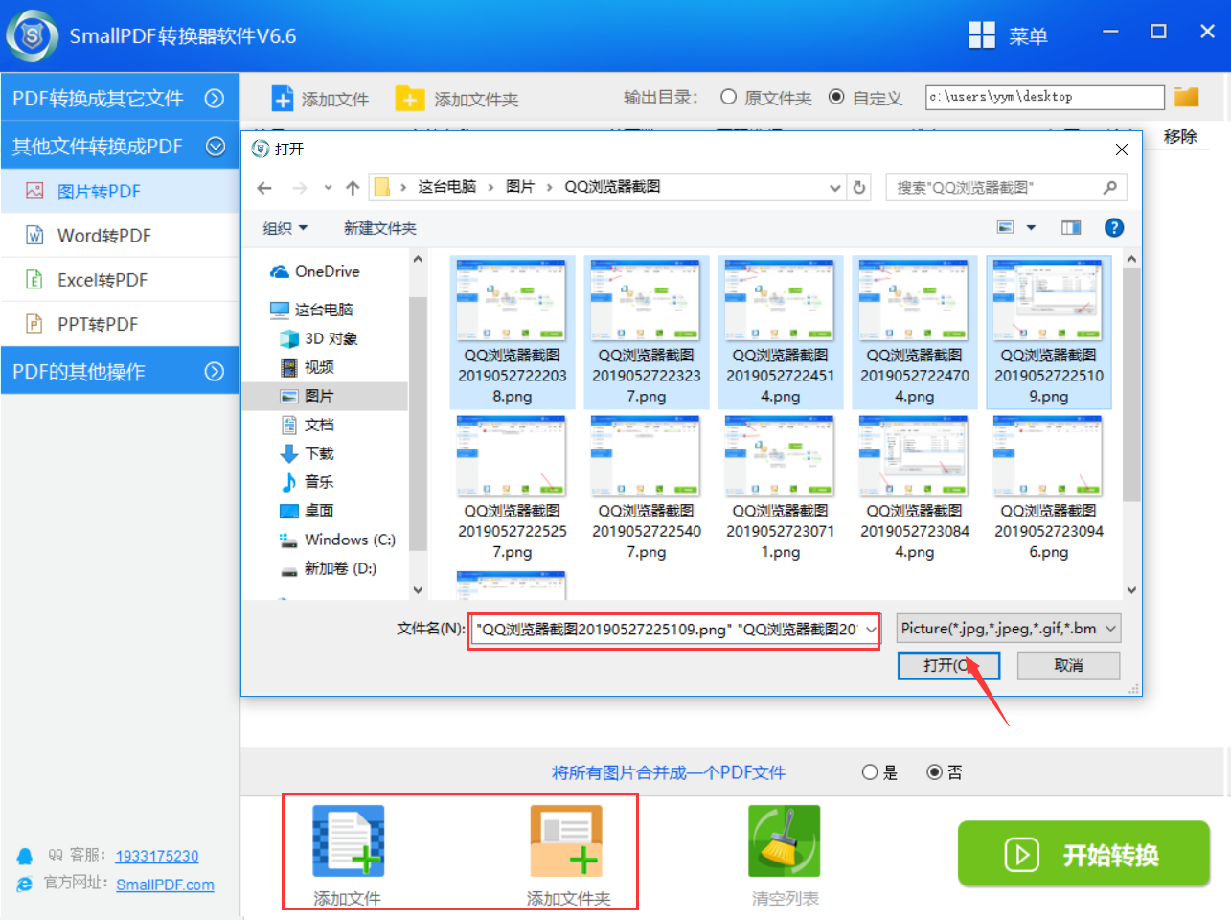Open recent locations dropdown arrow
Image resolution: width=1231 pixels, height=920 pixels.
328,188
